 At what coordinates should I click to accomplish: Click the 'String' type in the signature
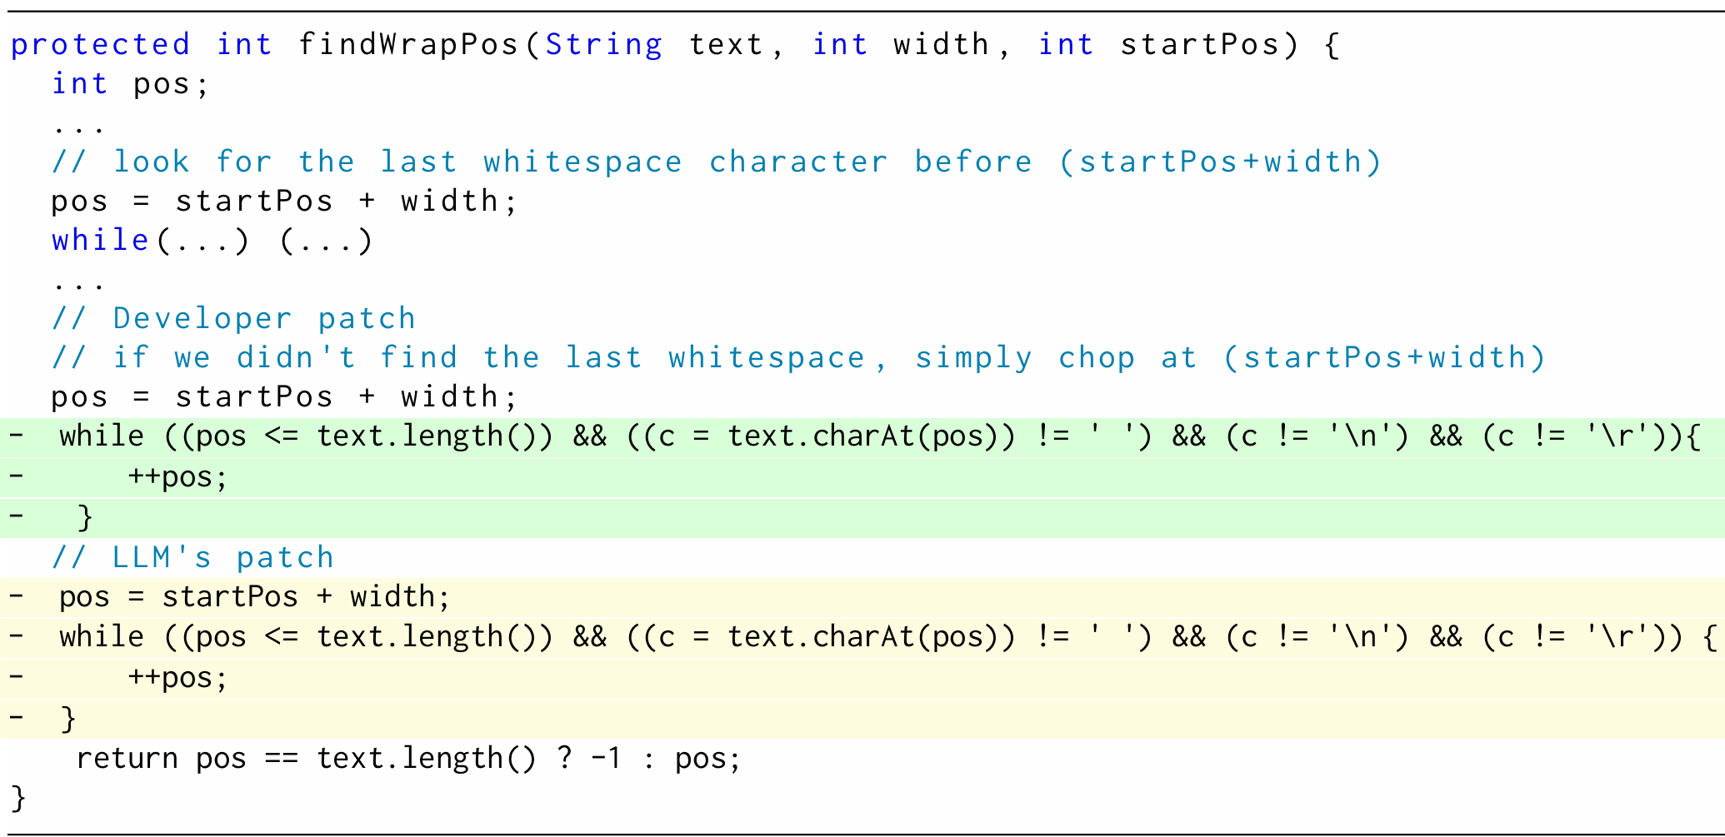pyautogui.click(x=604, y=44)
